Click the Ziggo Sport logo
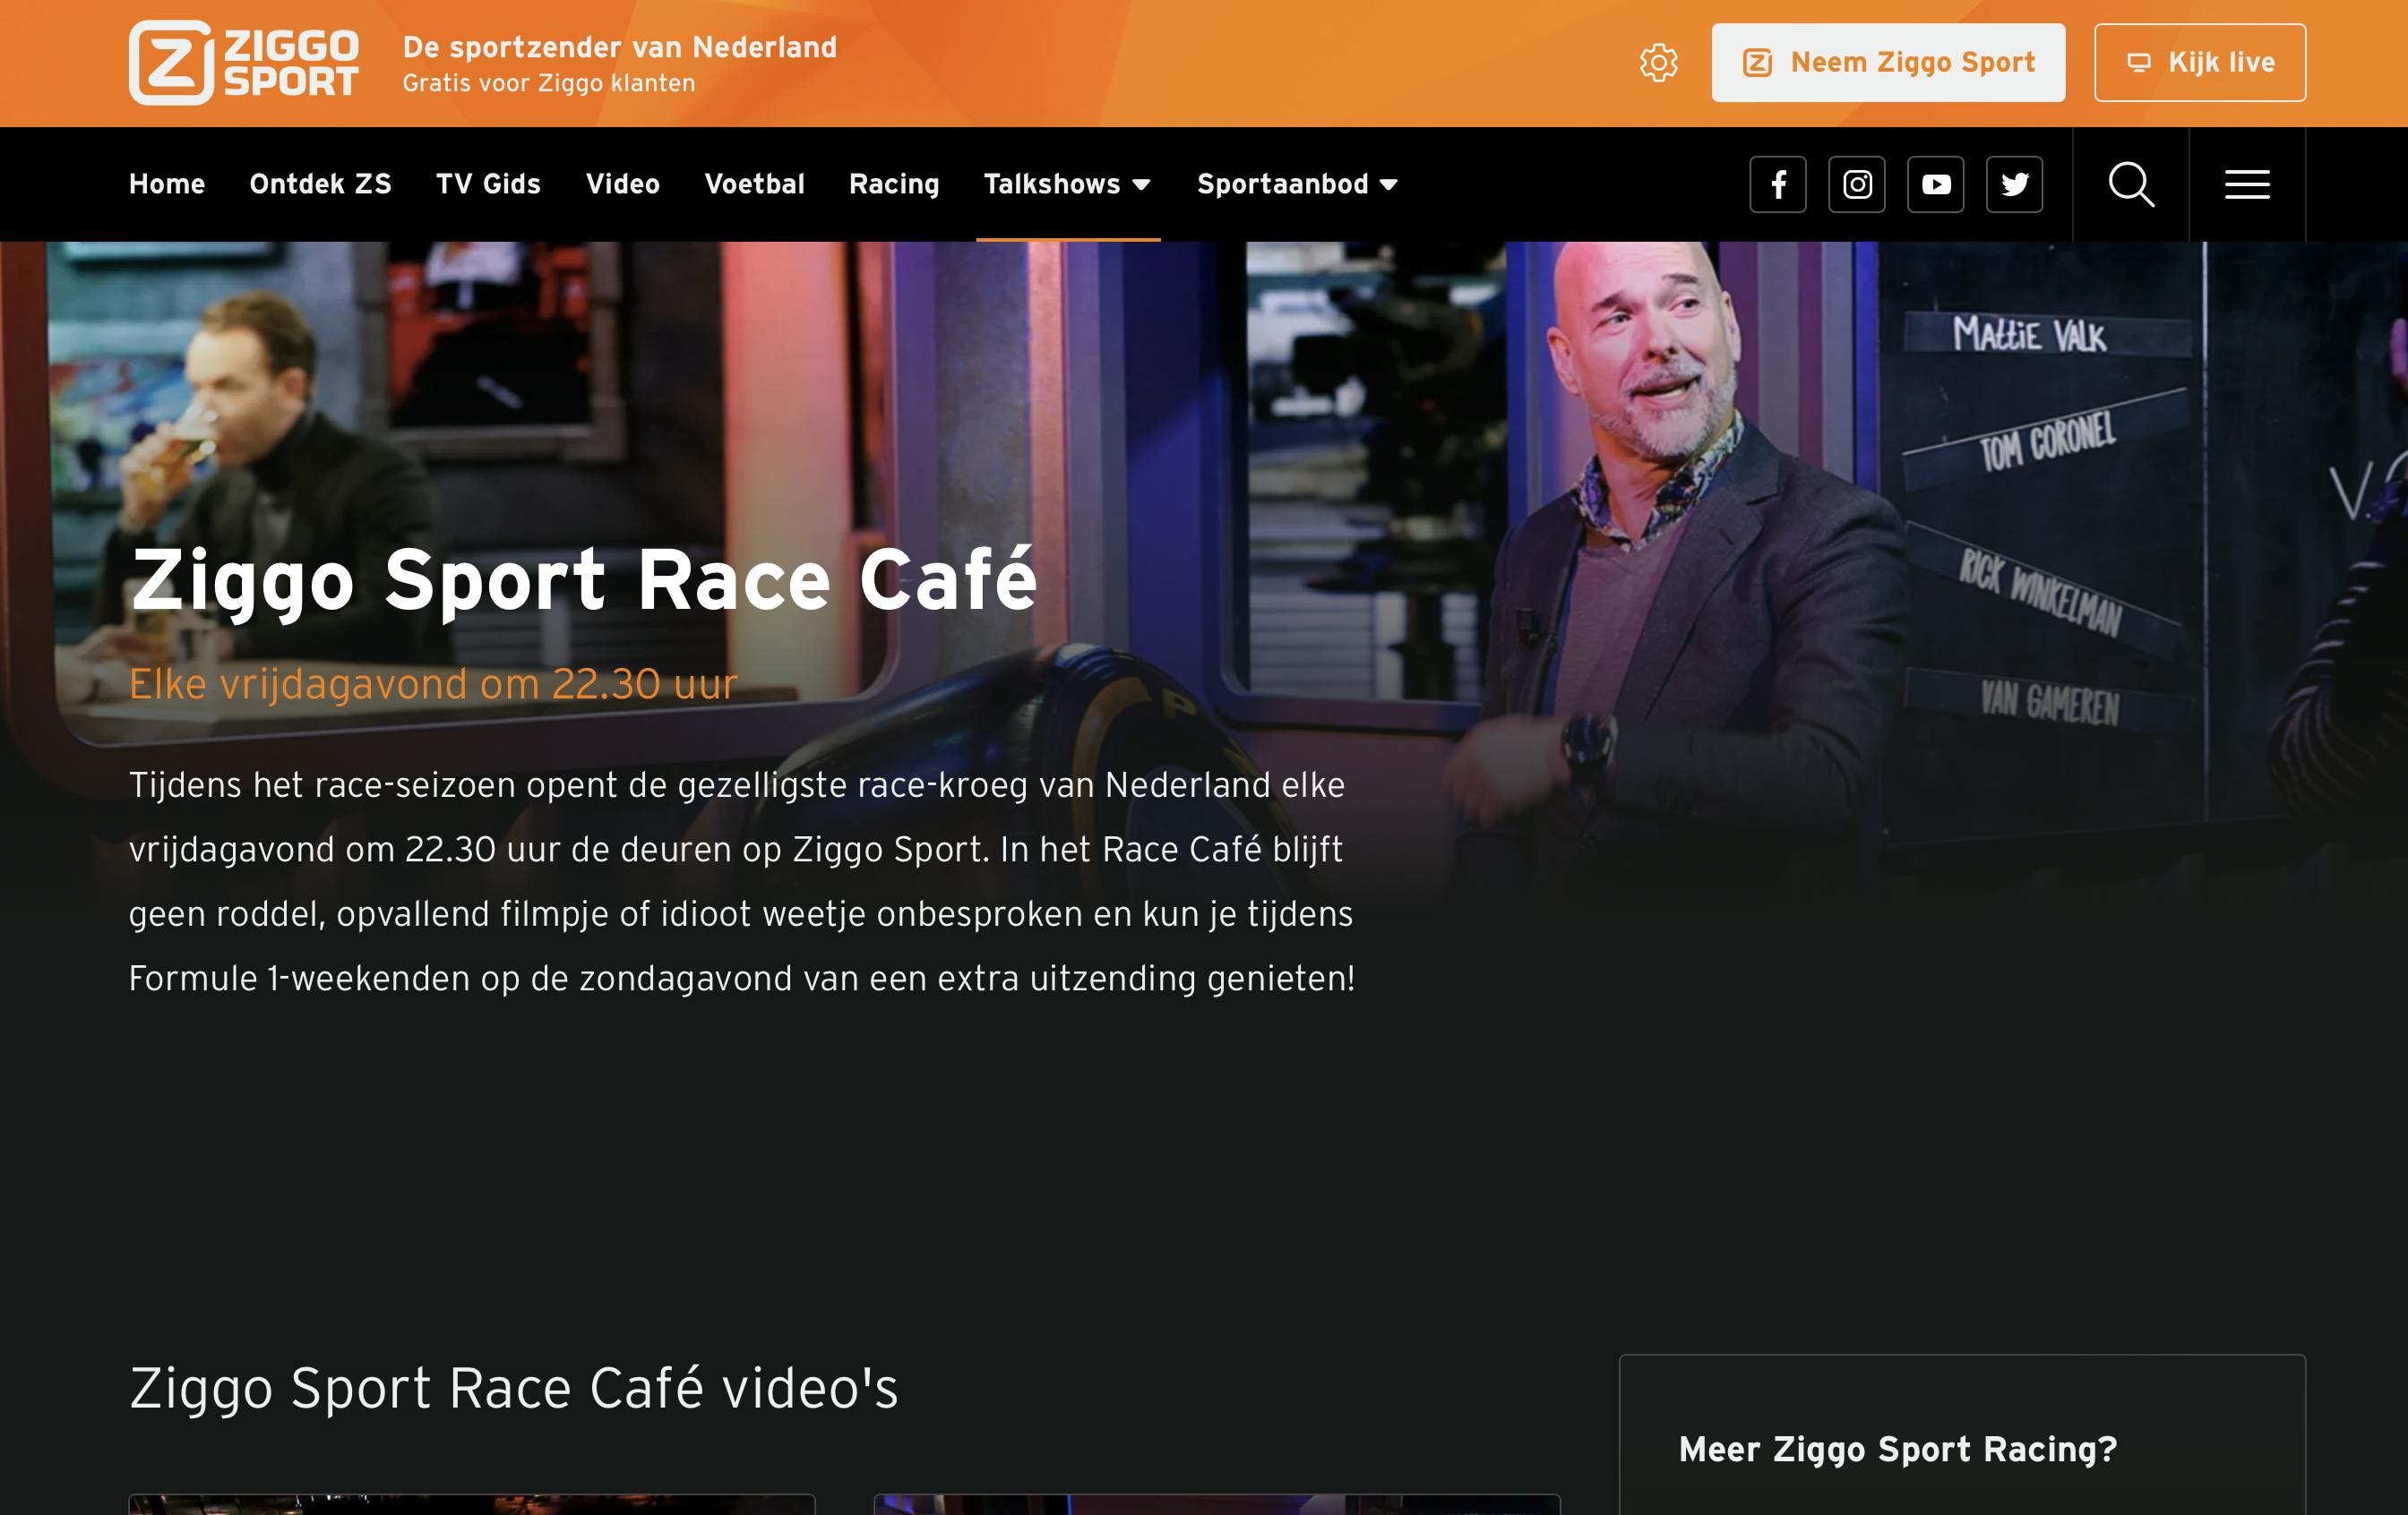This screenshot has height=1515, width=2408. 243,62
